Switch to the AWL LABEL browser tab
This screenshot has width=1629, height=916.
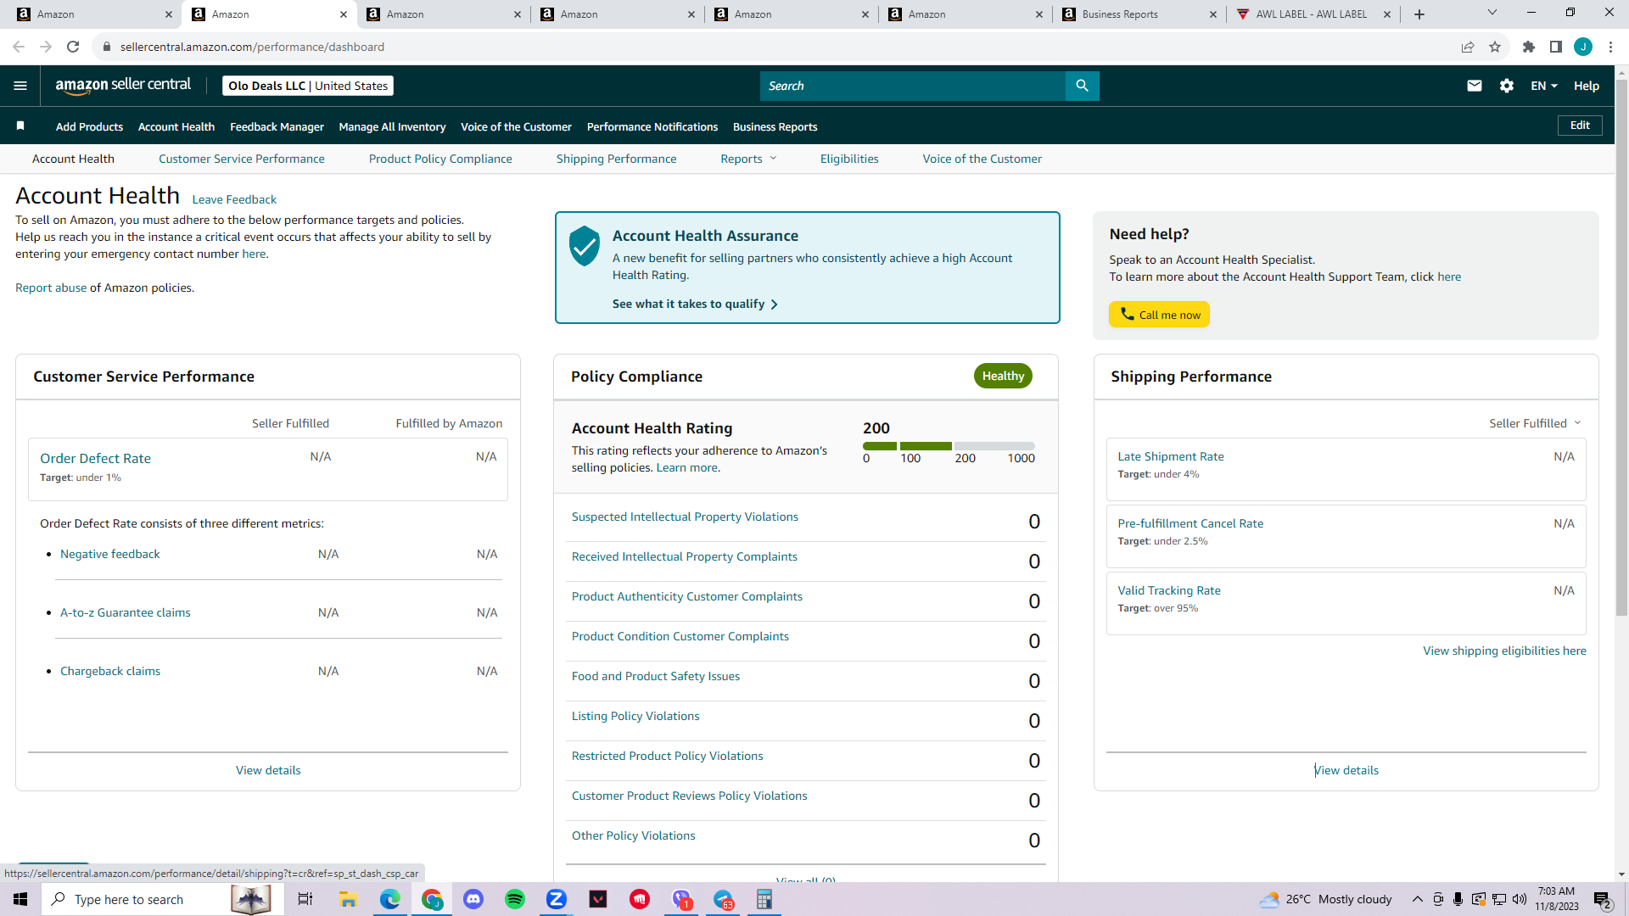1313,14
